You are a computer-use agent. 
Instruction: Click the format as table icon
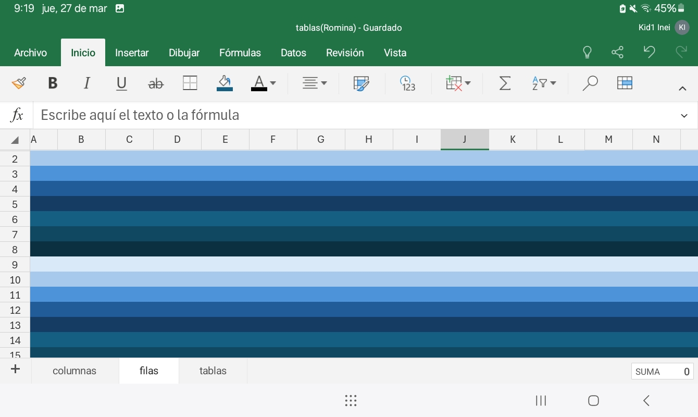pos(625,83)
